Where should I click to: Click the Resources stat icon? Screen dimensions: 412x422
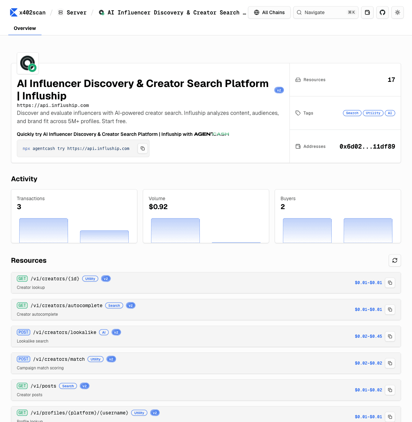[x=298, y=80]
